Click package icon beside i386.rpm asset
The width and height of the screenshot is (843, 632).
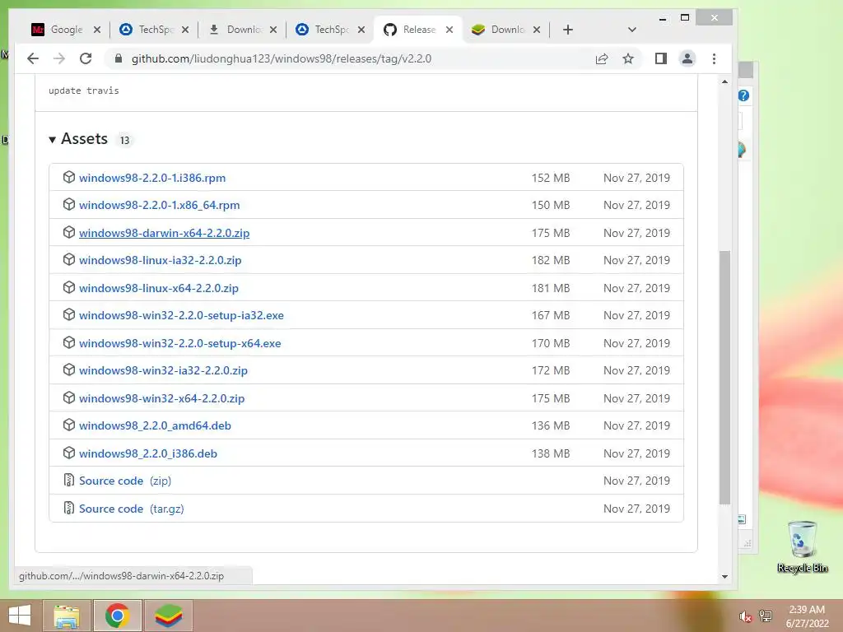[69, 177]
